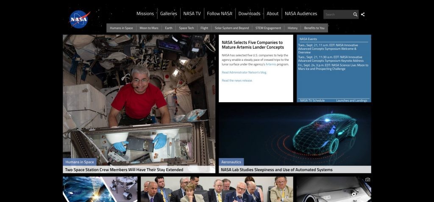
Task: Open the About menu
Action: pyautogui.click(x=273, y=14)
